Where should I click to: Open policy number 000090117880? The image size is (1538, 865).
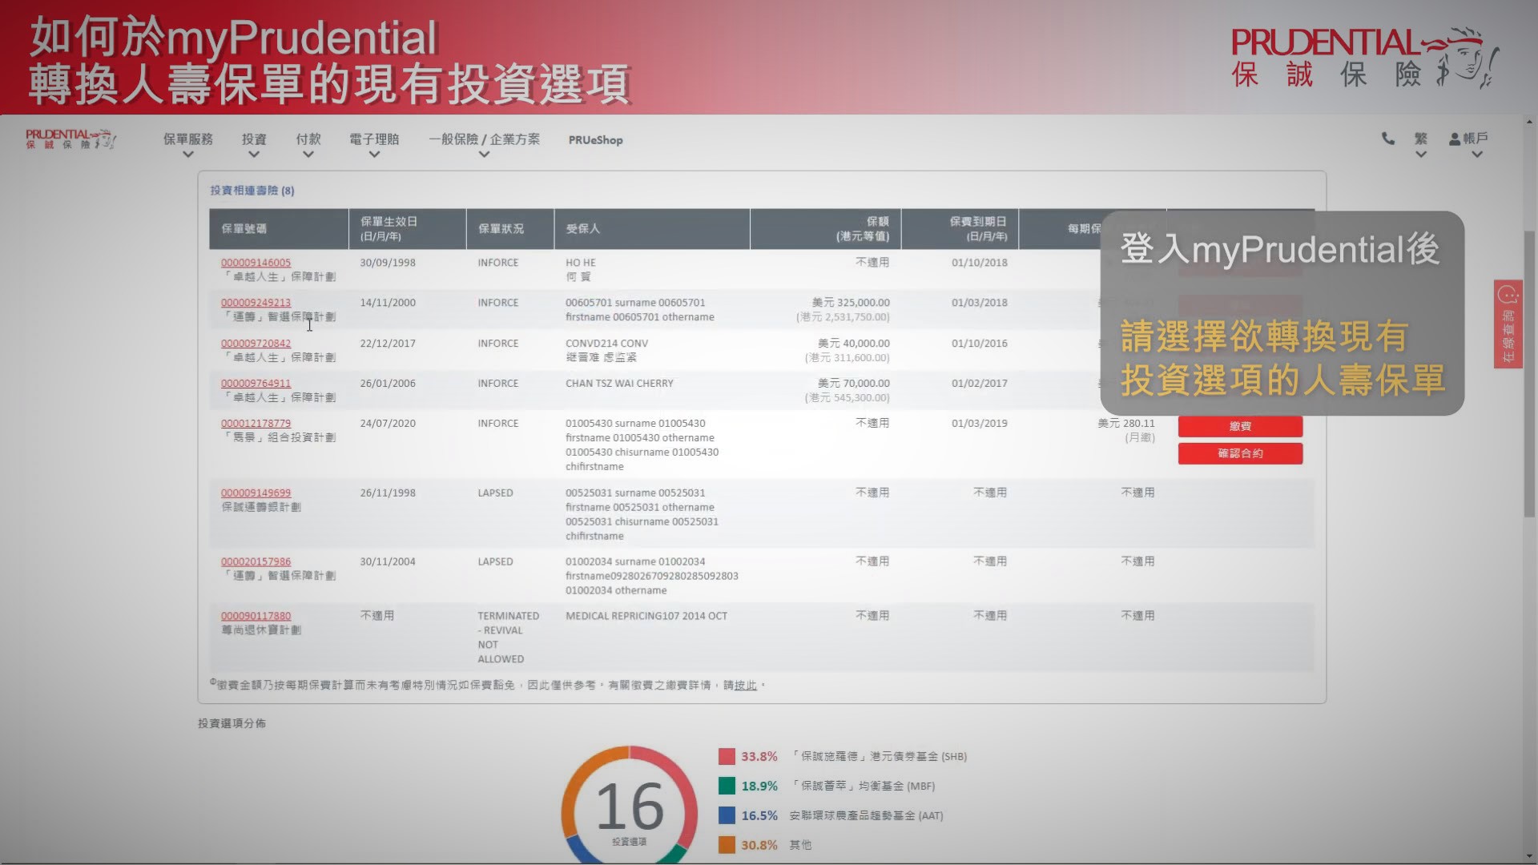pyautogui.click(x=256, y=617)
